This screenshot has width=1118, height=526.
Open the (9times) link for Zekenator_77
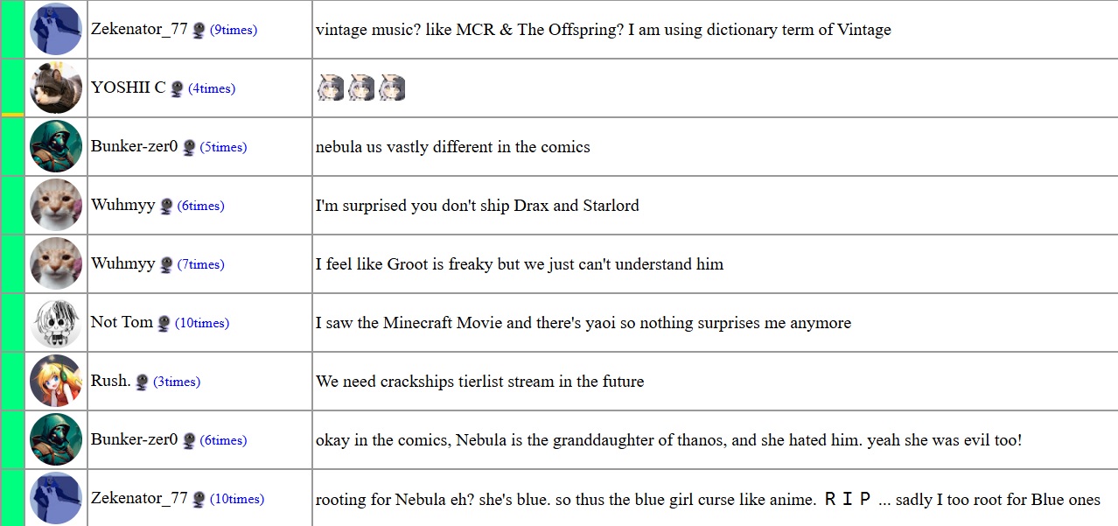(x=233, y=30)
